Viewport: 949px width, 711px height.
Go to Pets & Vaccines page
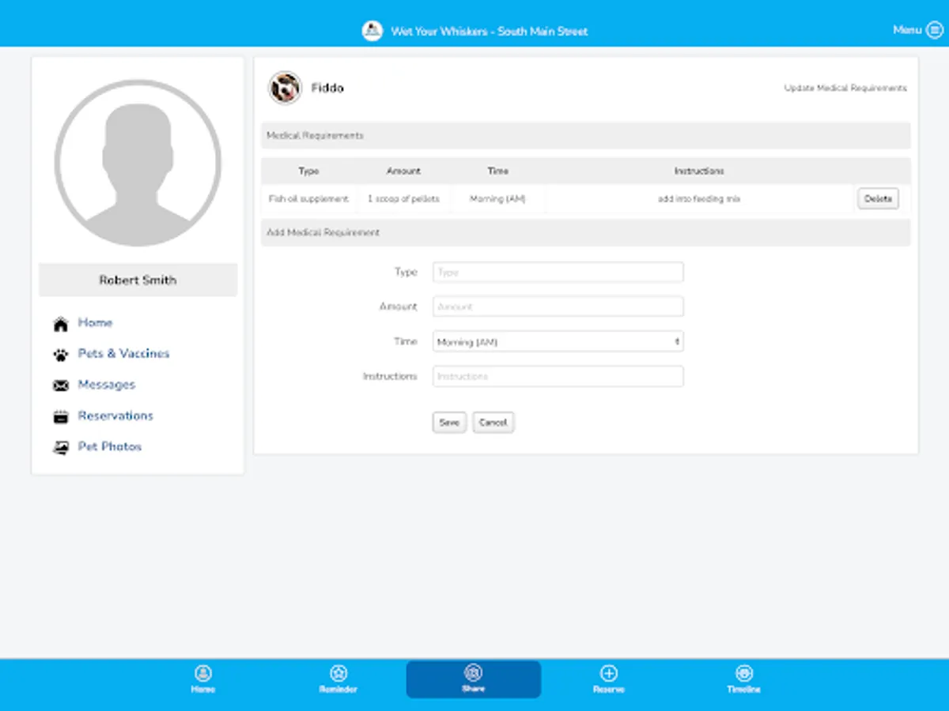[123, 354]
